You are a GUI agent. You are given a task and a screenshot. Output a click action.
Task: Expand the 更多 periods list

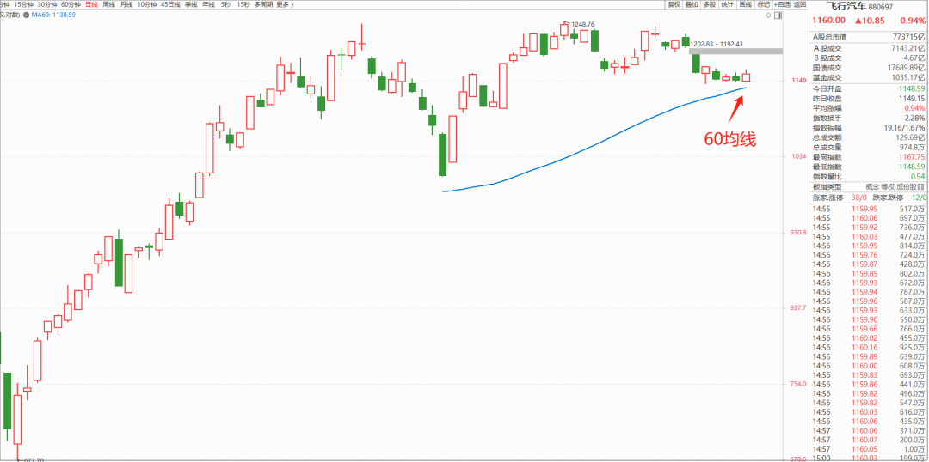[283, 4]
